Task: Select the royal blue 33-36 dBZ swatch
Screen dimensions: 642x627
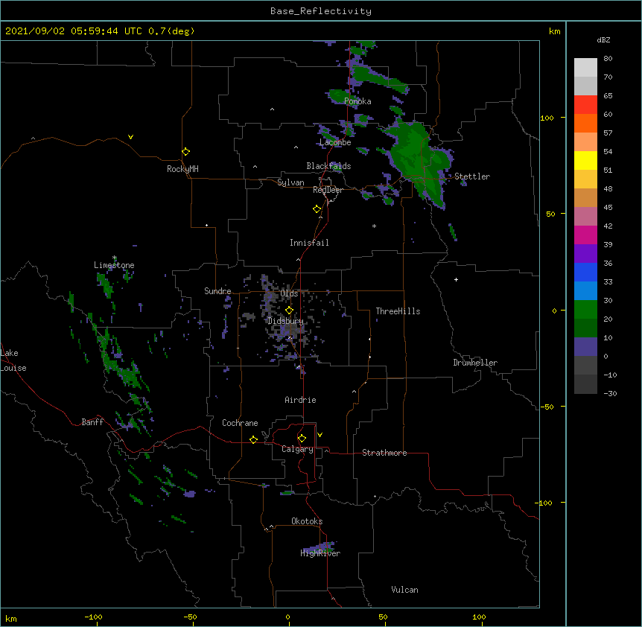Action: coord(585,272)
